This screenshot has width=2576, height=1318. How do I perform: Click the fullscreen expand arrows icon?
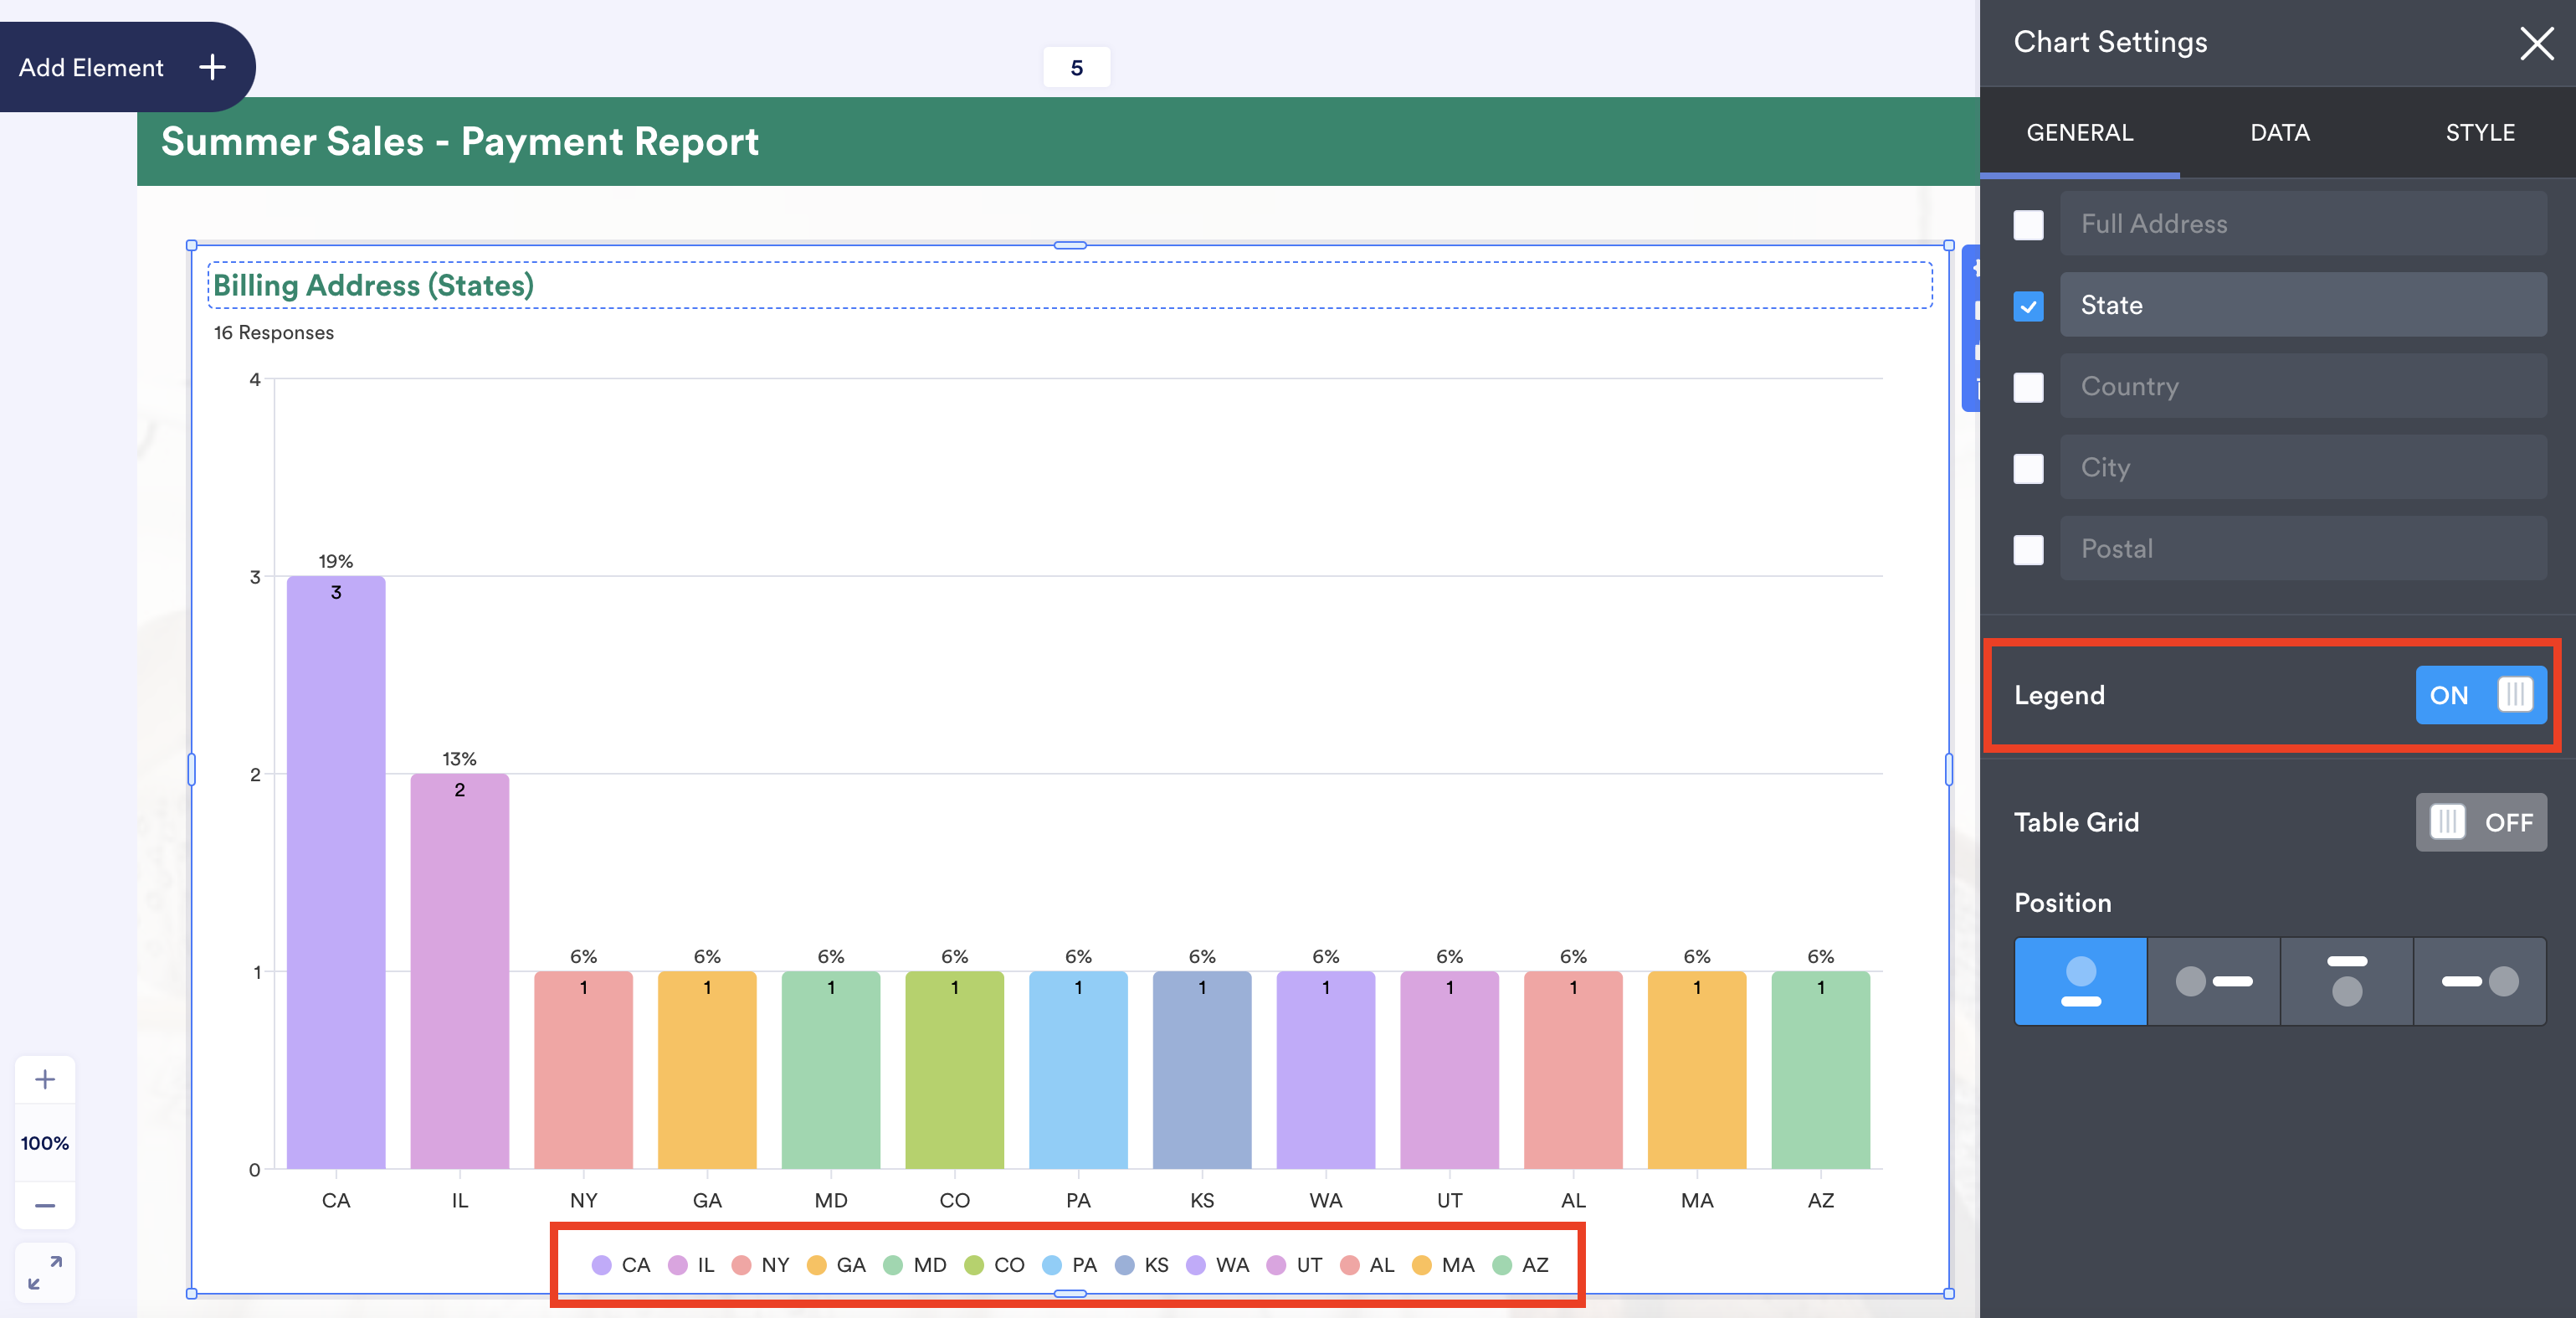click(45, 1272)
